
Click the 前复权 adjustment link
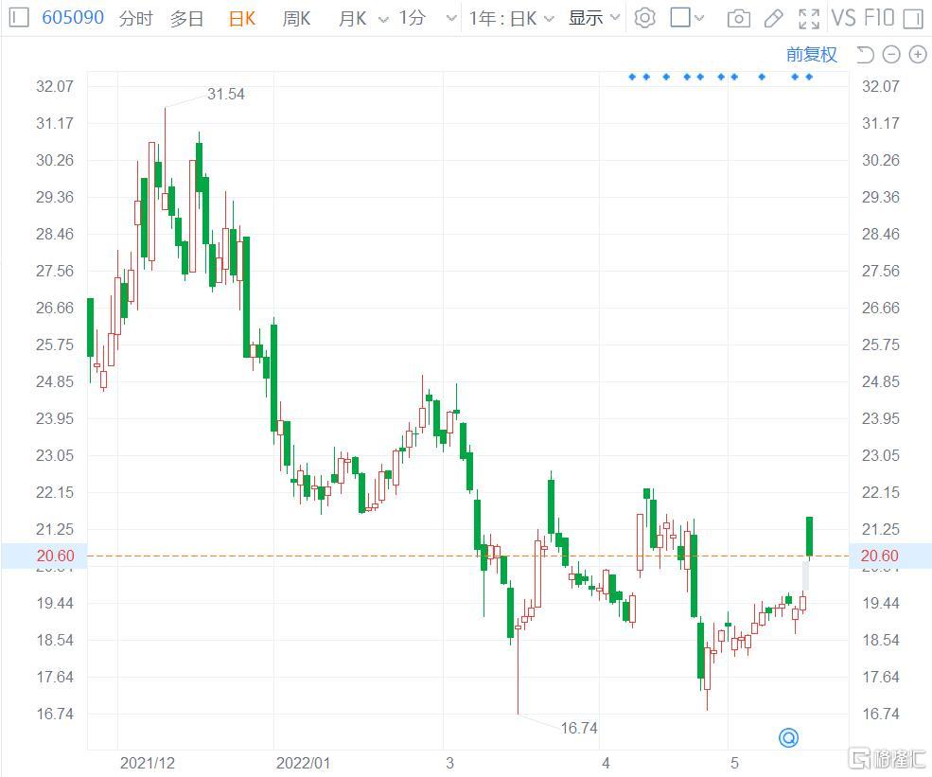pyautogui.click(x=812, y=54)
